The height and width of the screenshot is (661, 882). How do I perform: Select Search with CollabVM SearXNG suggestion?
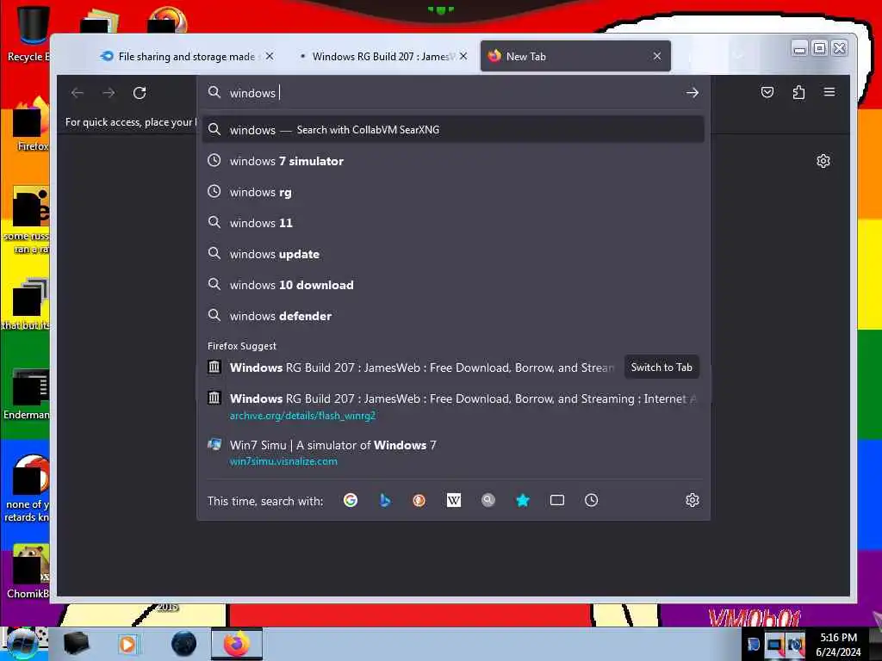(x=453, y=130)
